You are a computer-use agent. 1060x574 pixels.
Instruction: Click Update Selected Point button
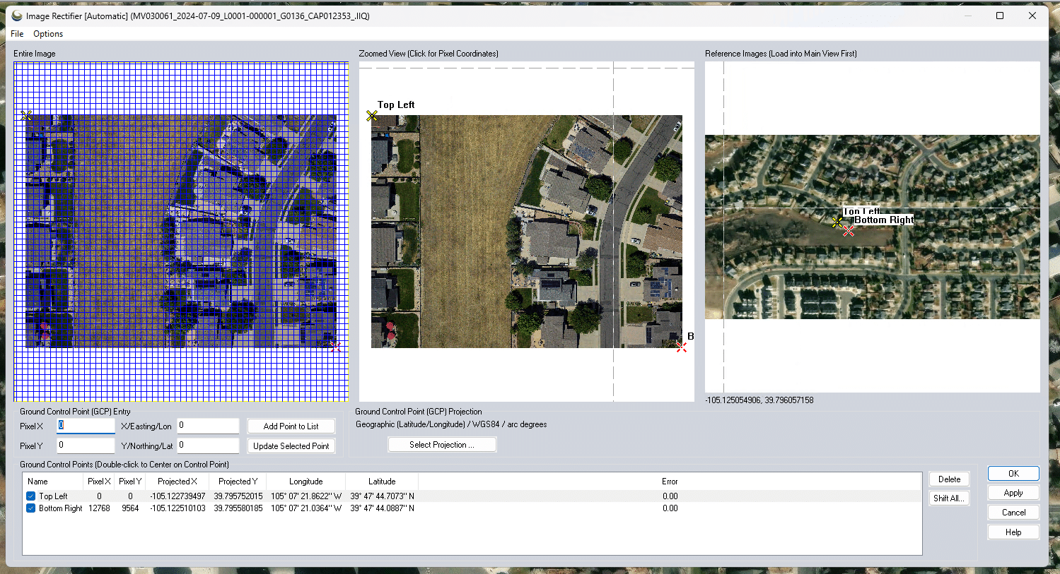pos(291,446)
